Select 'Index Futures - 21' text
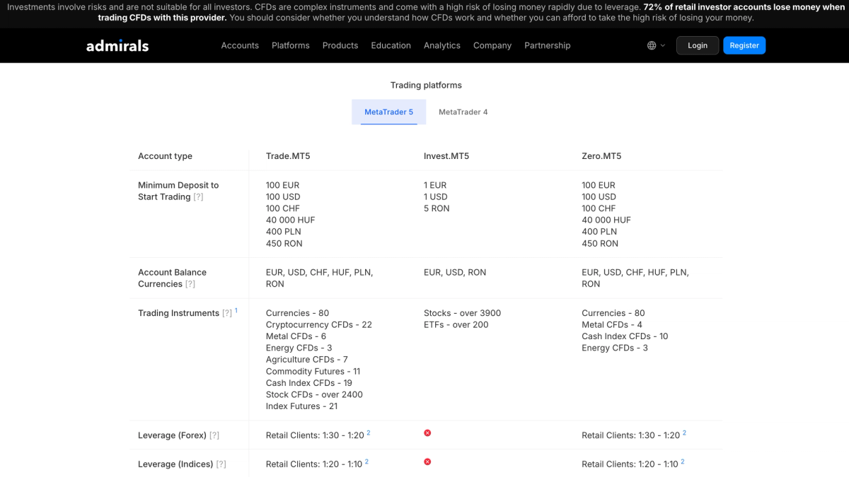The height and width of the screenshot is (477, 849). click(x=301, y=406)
